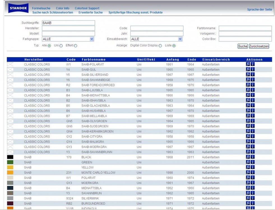The width and height of the screenshot is (275, 210).
Task: Click into the Vorlagennr. field
Action: pyautogui.click(x=245, y=34)
